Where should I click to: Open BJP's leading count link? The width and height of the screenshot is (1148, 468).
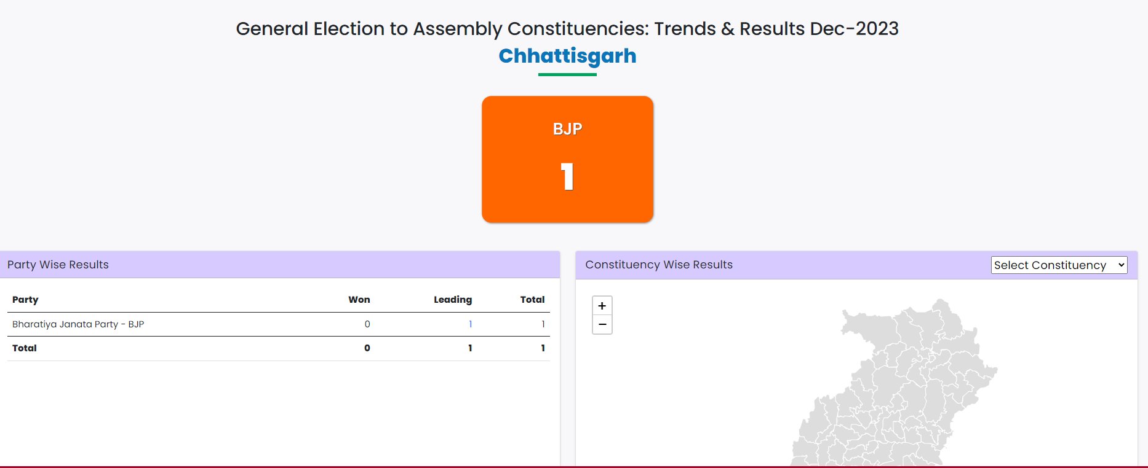point(470,324)
